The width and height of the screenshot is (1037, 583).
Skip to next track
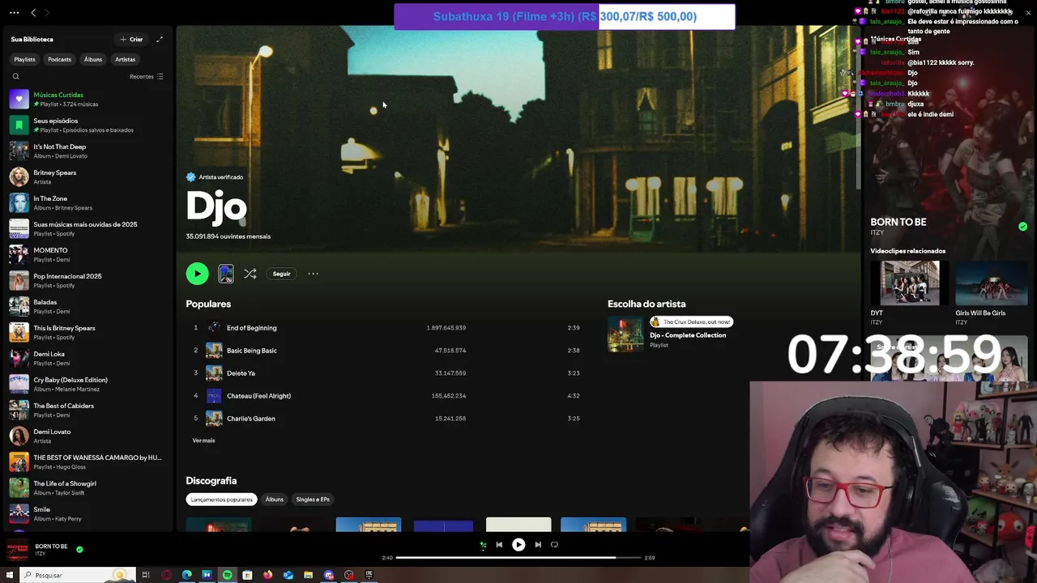(538, 545)
